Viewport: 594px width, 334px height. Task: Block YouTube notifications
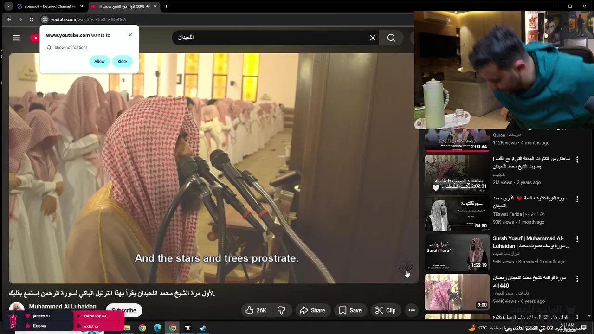(x=123, y=61)
